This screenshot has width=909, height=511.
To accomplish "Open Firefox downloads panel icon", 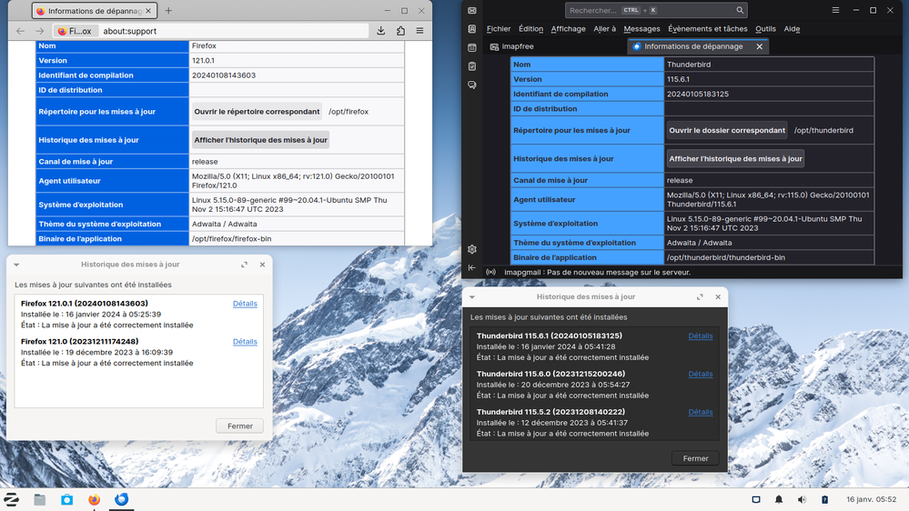I will tap(381, 31).
